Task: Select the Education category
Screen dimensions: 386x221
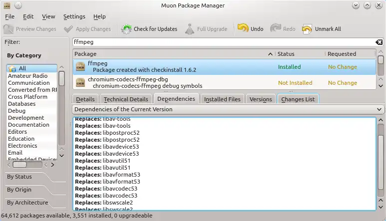Action: (x=21, y=139)
